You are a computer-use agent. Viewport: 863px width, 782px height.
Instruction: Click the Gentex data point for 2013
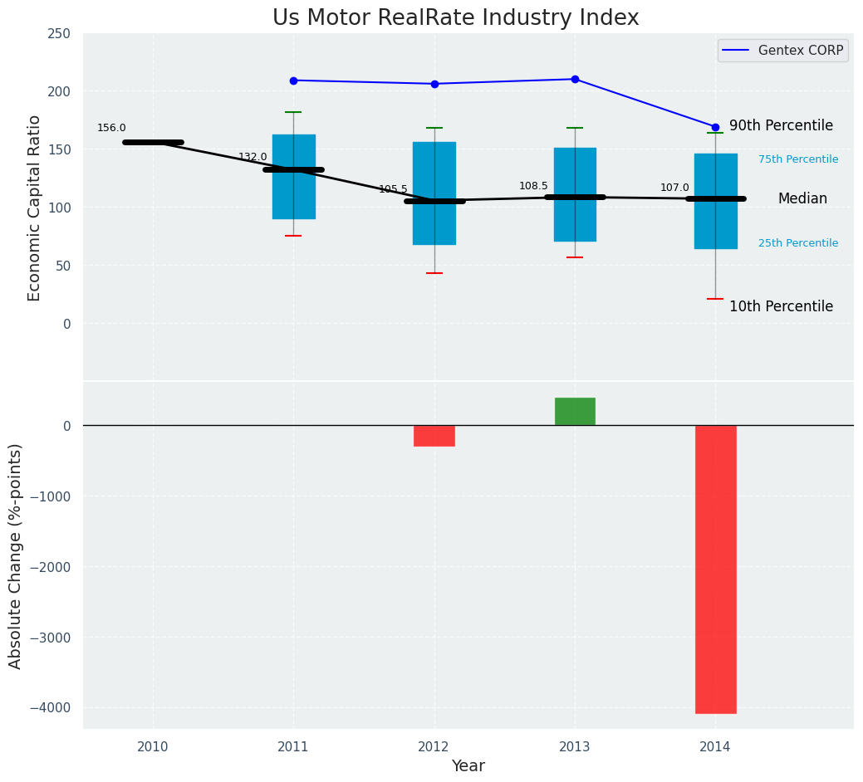pyautogui.click(x=575, y=79)
